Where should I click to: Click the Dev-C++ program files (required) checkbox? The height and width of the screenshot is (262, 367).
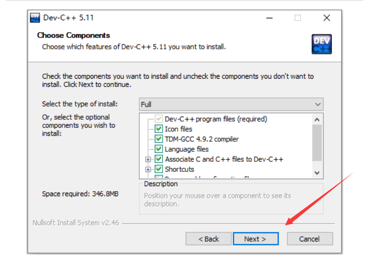tap(159, 119)
